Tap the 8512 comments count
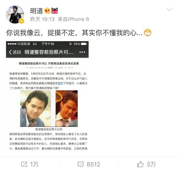 (x=93, y=164)
